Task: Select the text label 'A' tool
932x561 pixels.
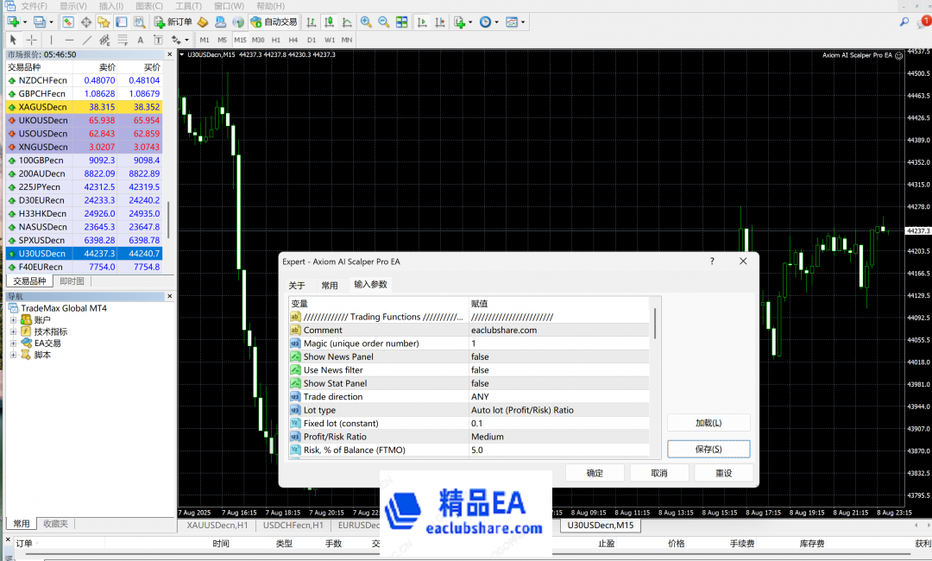Action: tap(141, 40)
